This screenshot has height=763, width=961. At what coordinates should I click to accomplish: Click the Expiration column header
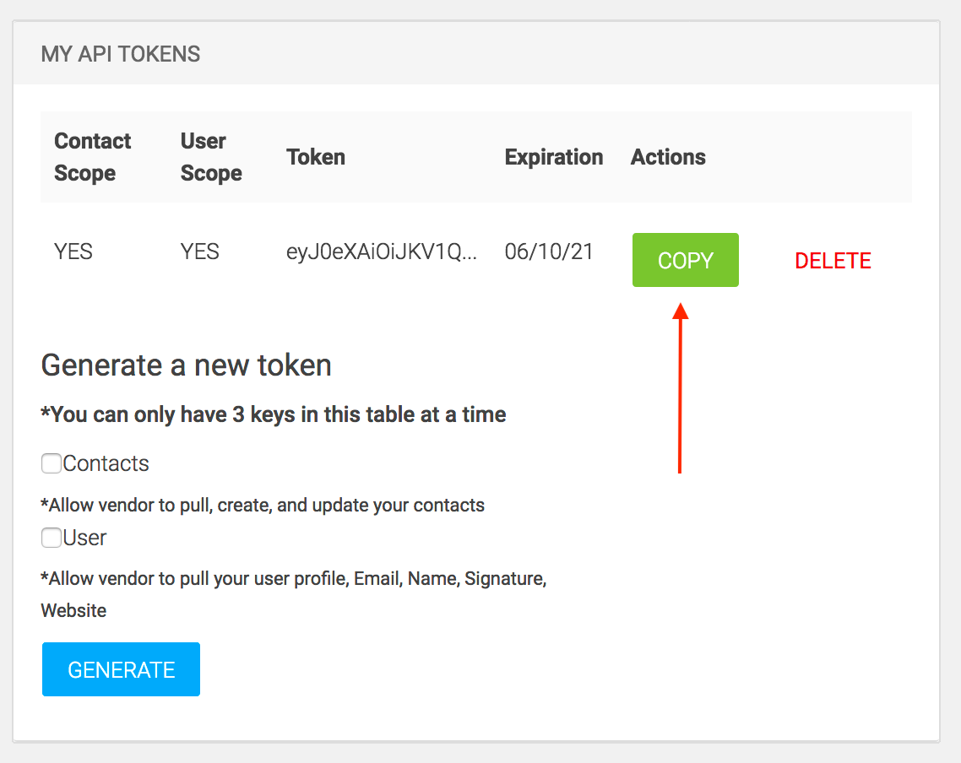[x=554, y=157]
